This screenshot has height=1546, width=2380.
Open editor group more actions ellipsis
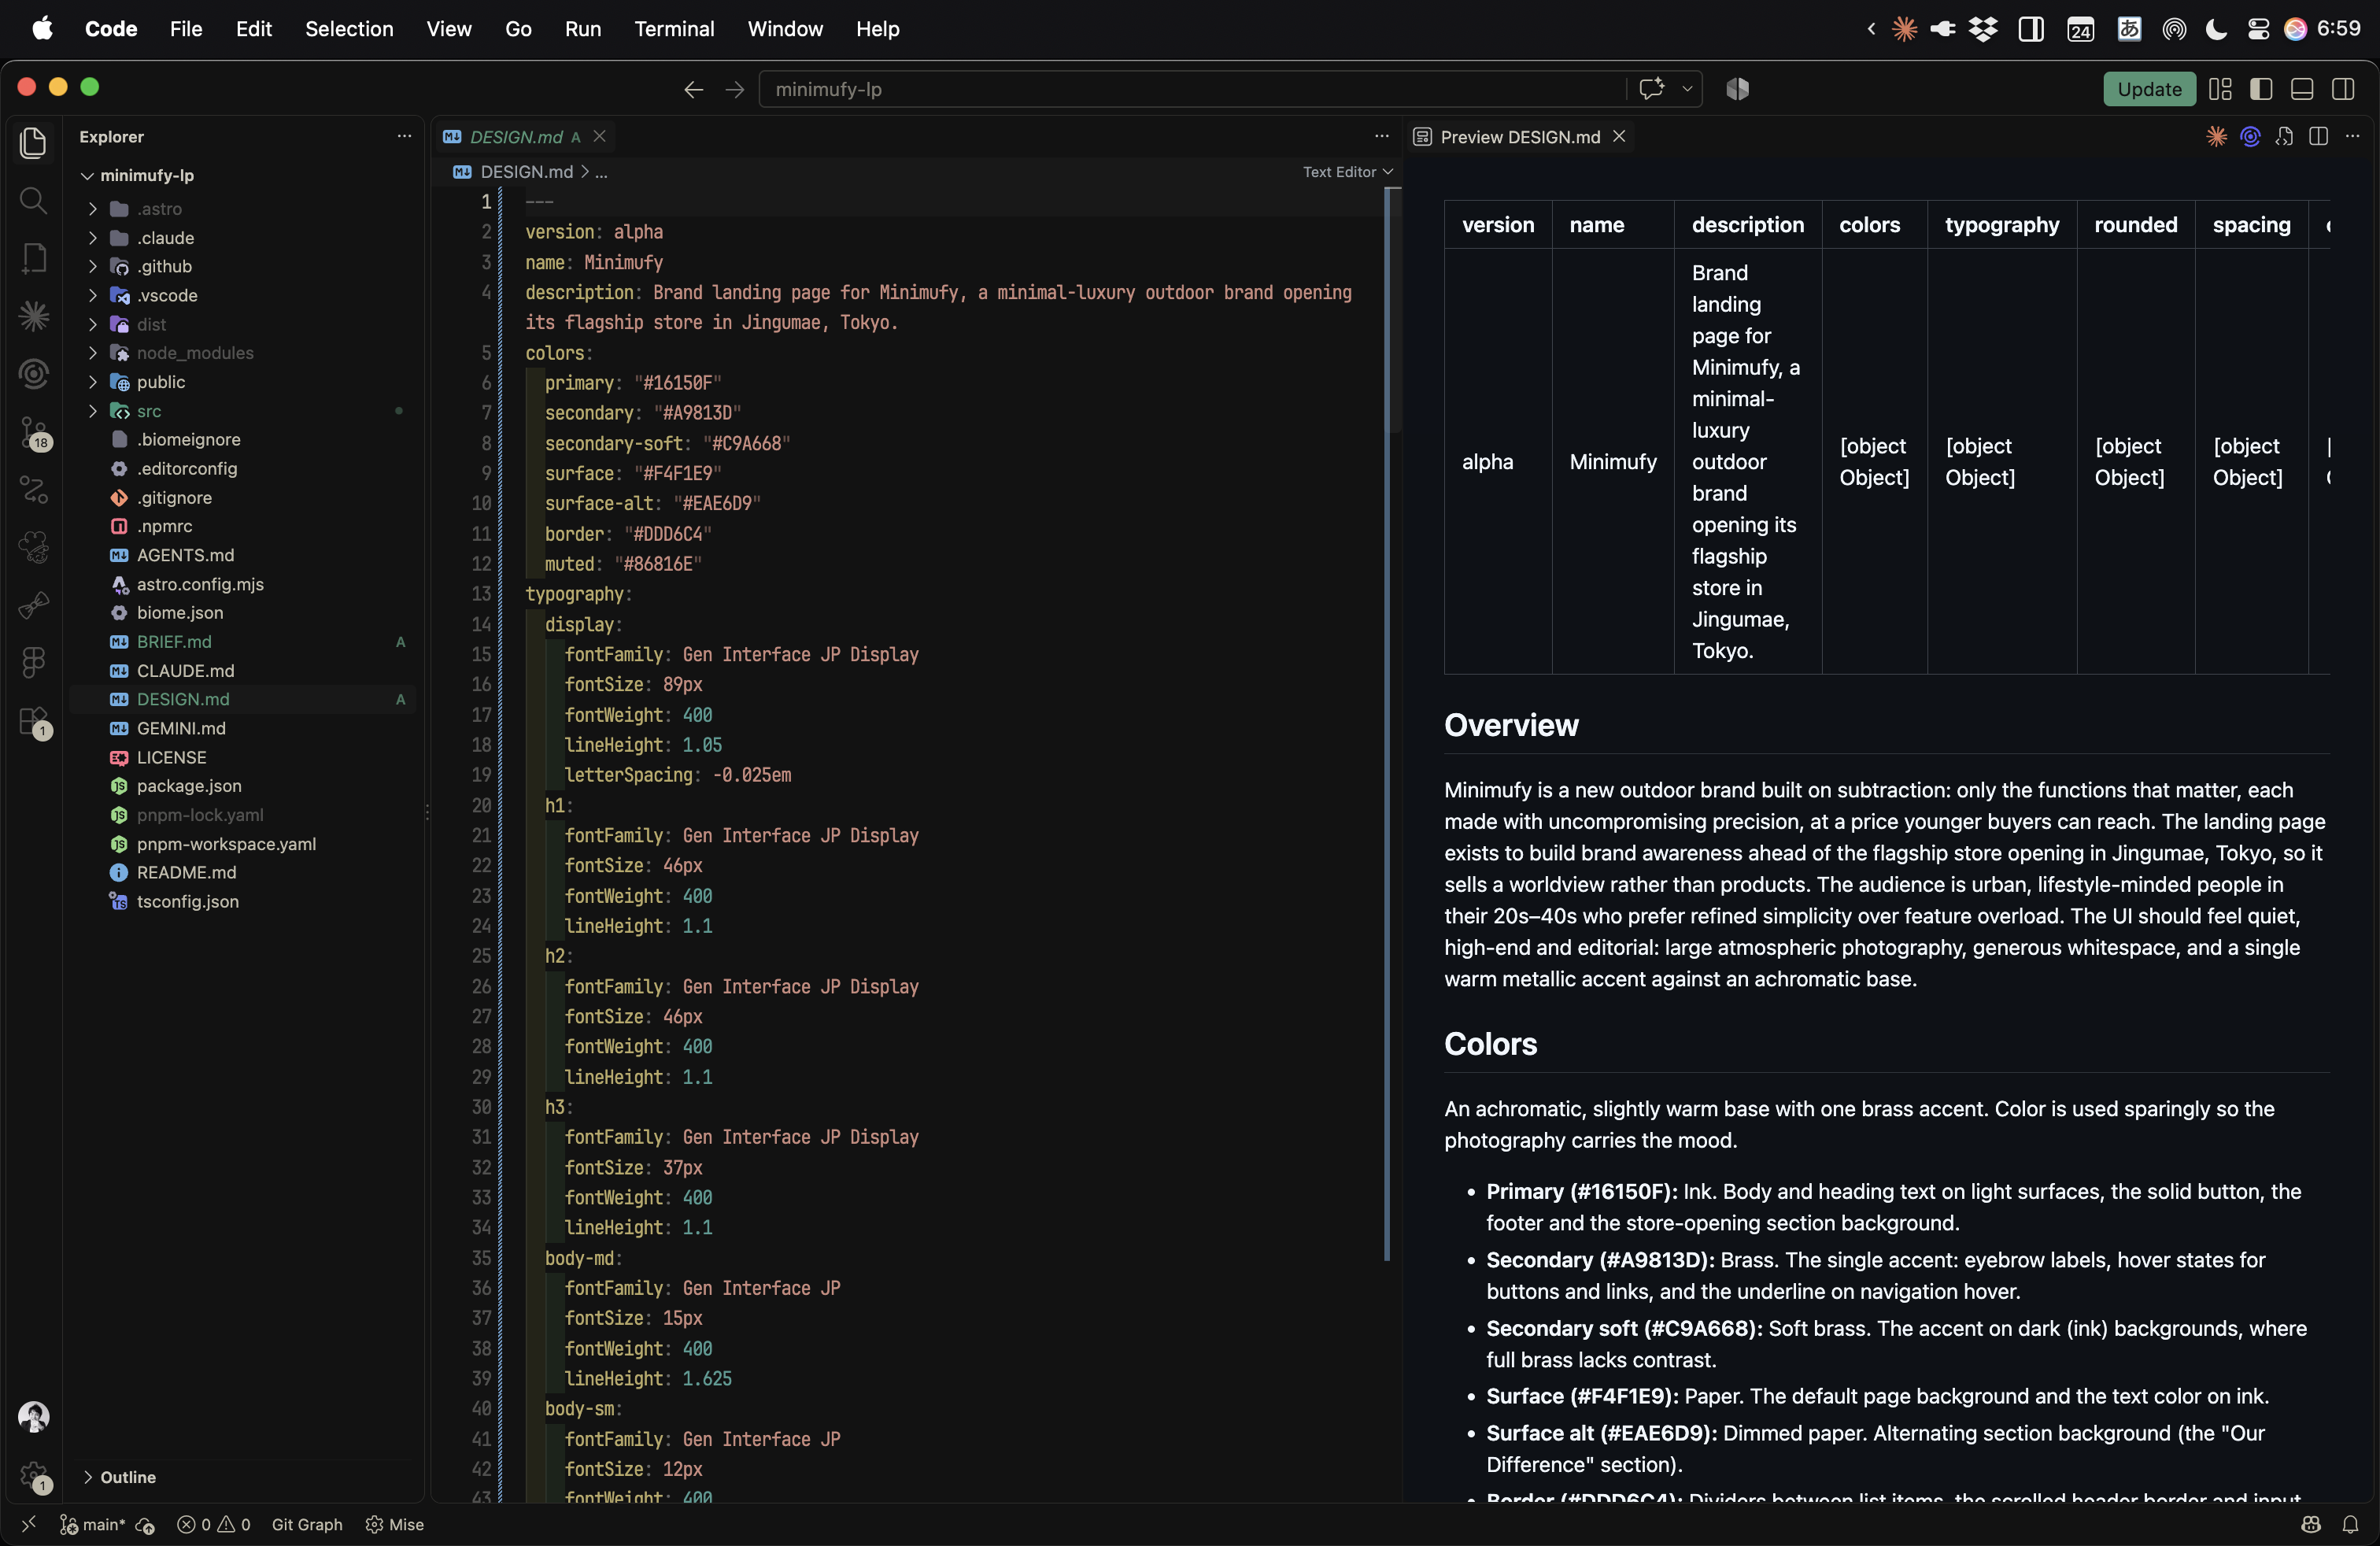point(1382,136)
